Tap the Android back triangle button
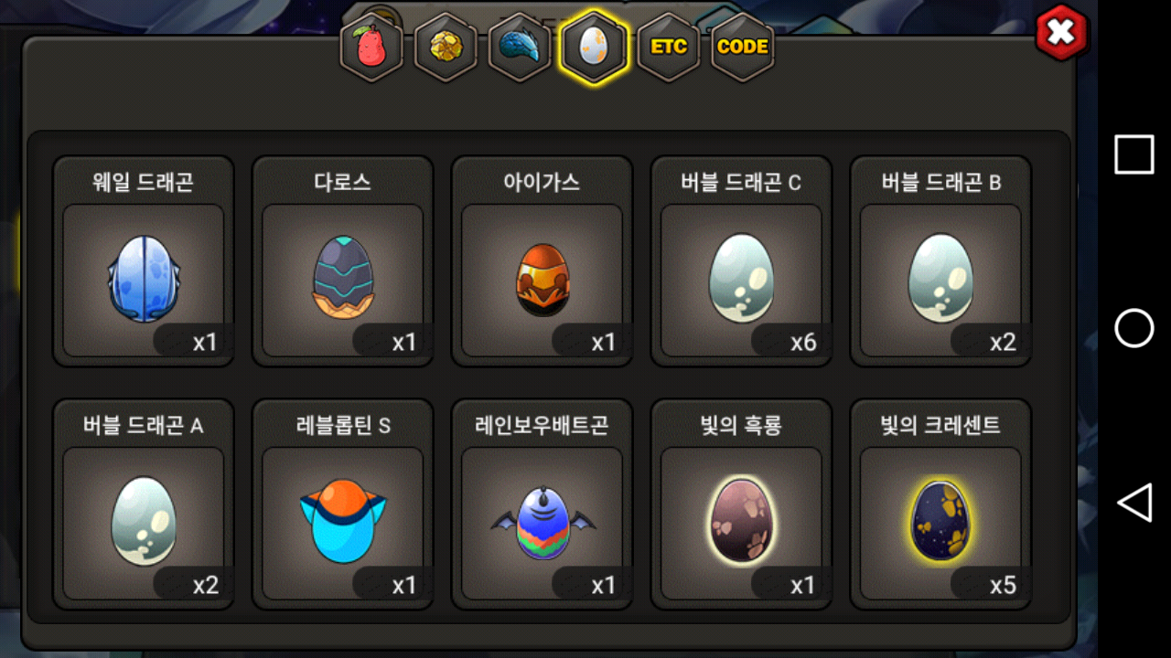Viewport: 1171px width, 658px height. click(x=1134, y=503)
